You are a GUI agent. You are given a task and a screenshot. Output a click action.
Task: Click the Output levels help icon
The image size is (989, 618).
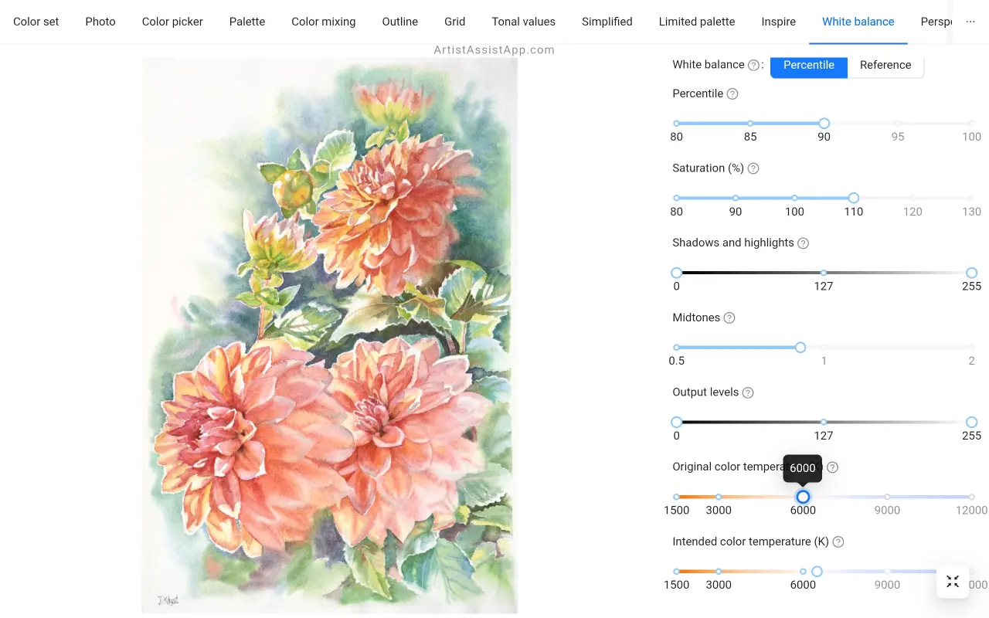pos(747,393)
